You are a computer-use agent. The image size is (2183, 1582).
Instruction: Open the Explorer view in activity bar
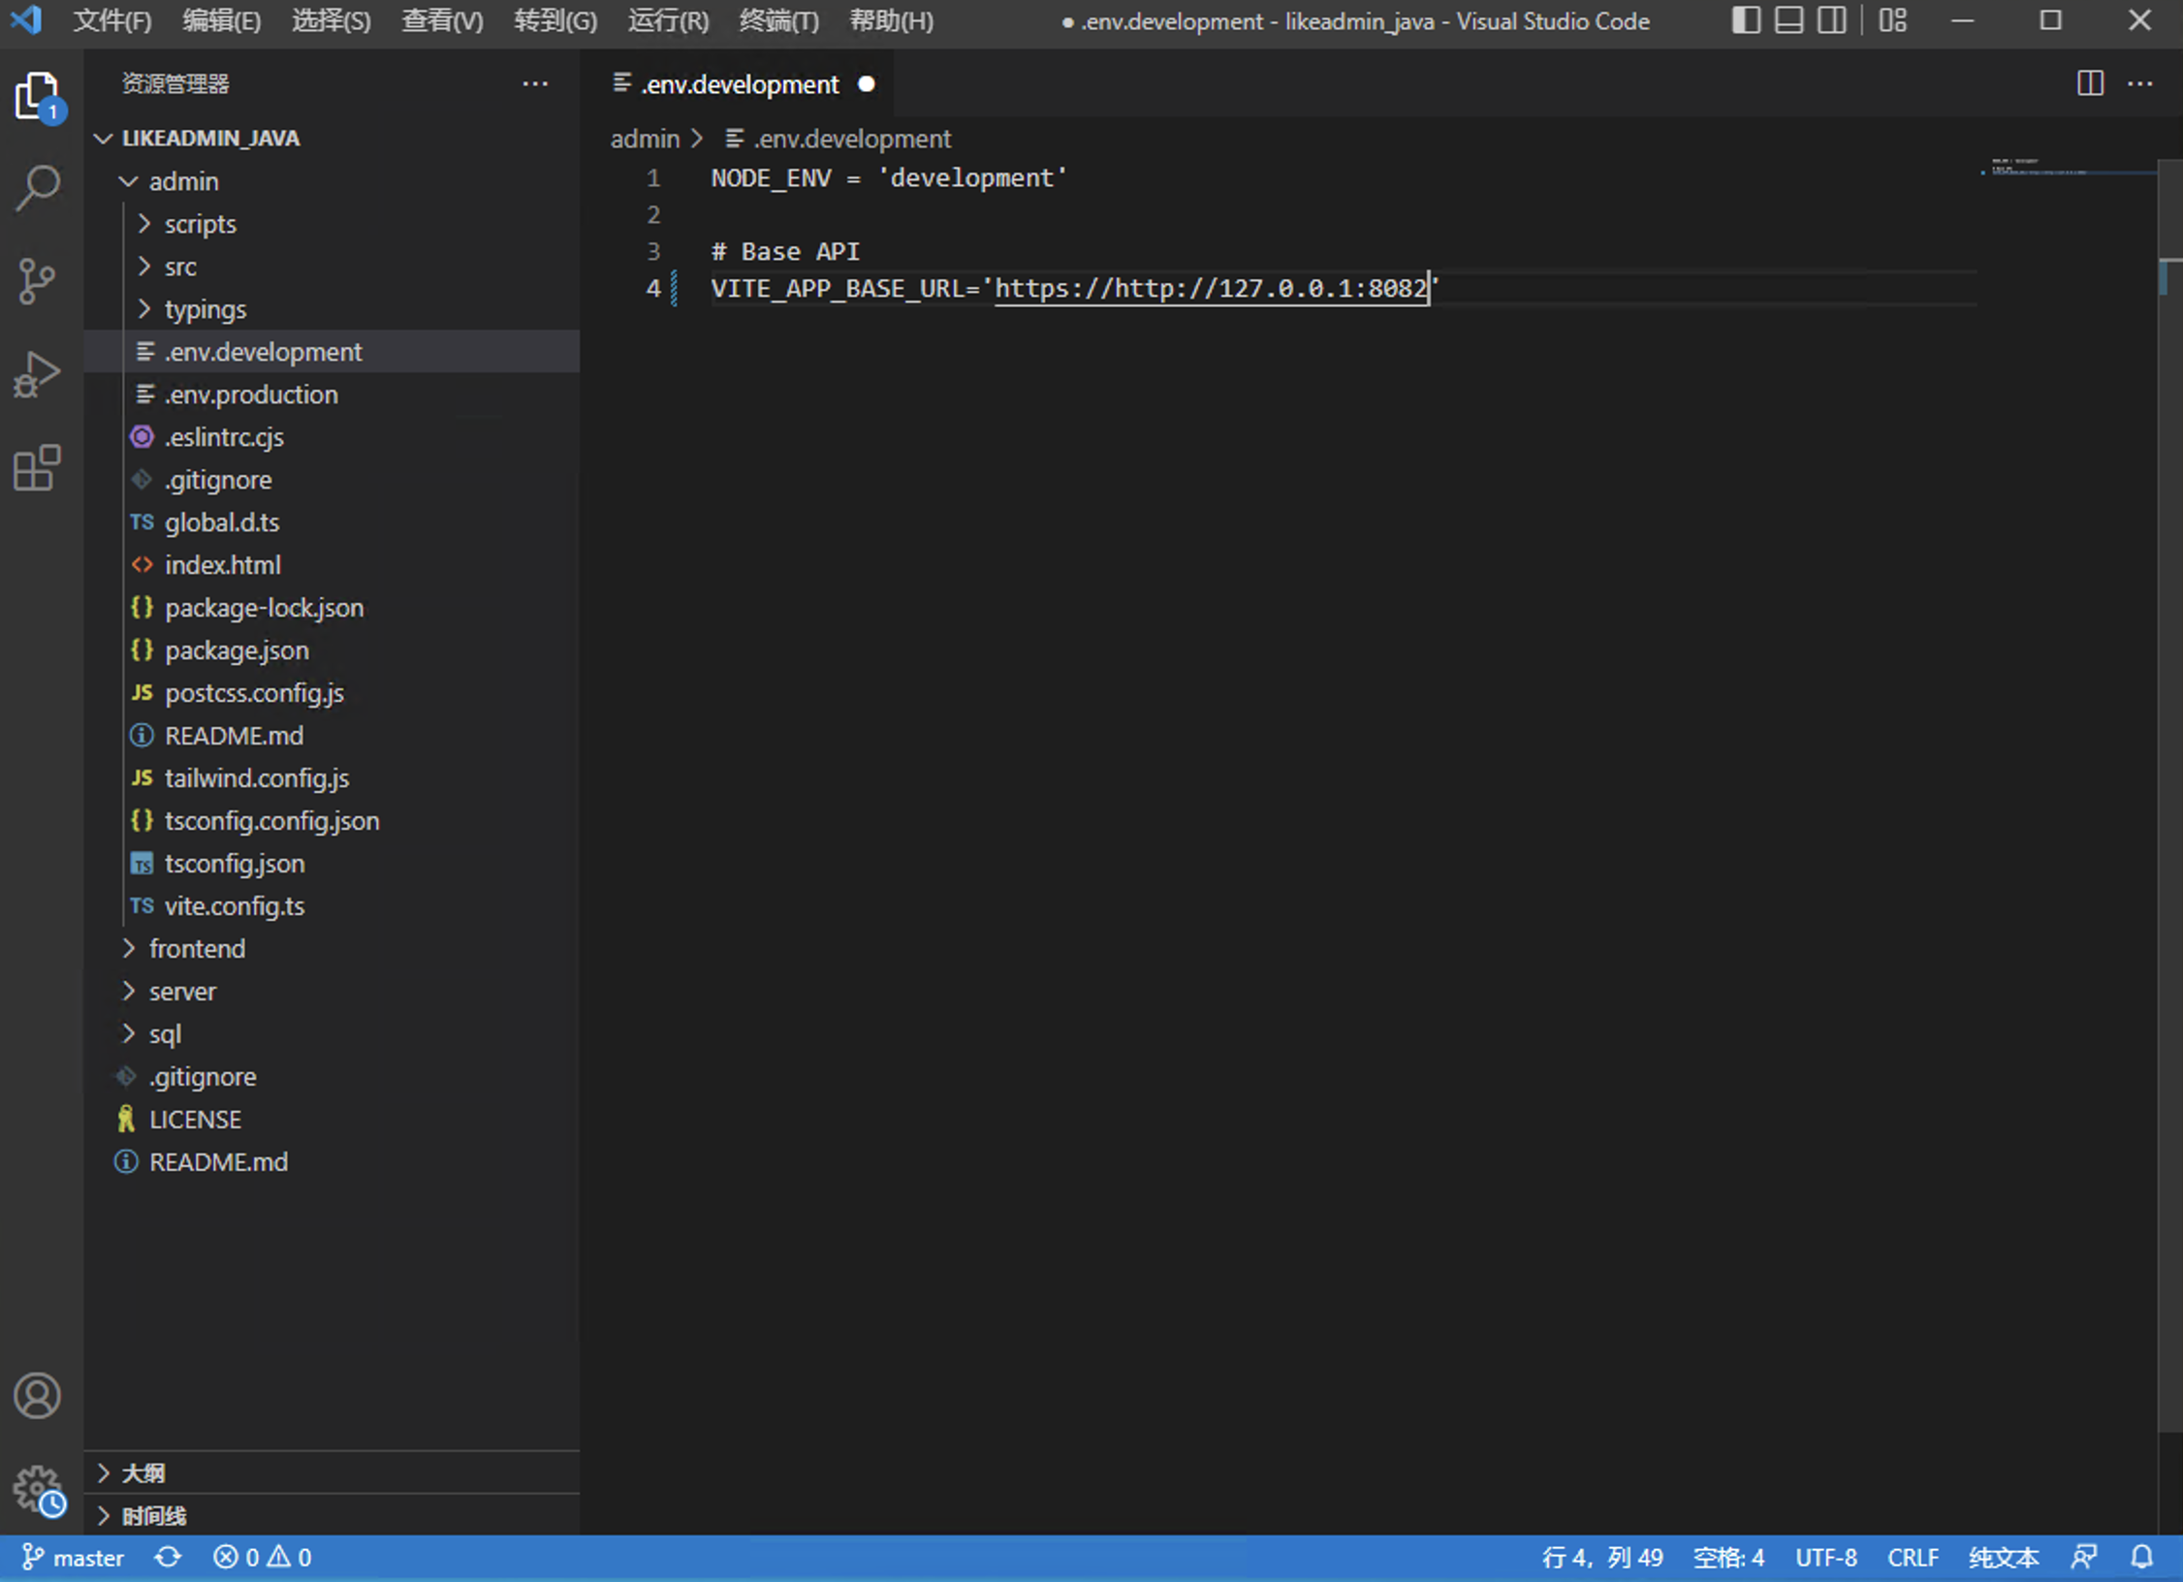click(x=39, y=97)
